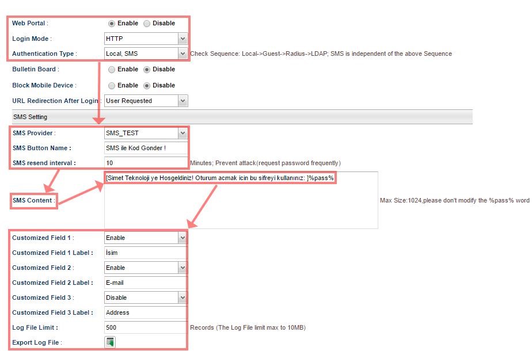532x351 pixels.
Task: Click the SMS Button Name field
Action: click(146, 148)
